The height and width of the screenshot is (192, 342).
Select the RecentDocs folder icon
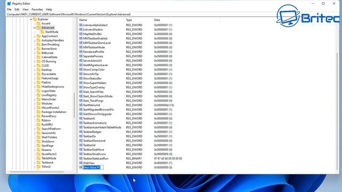(x=38, y=116)
